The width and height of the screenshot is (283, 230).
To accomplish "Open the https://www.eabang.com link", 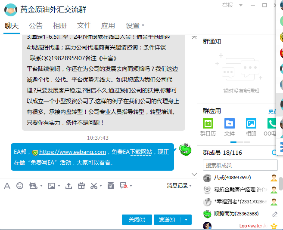I will (72, 152).
